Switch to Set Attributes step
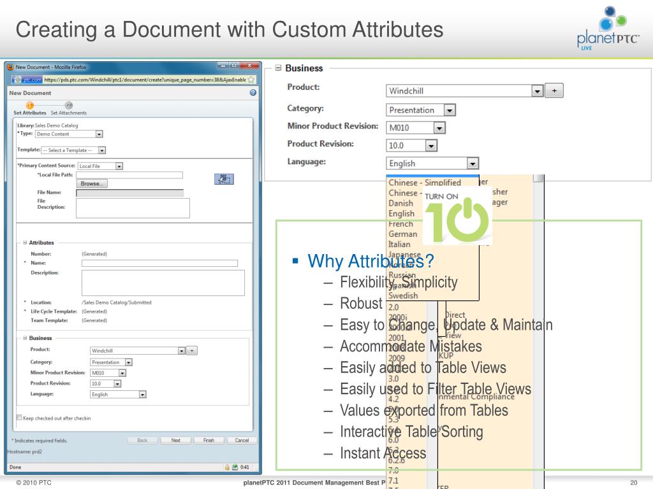 [29, 113]
